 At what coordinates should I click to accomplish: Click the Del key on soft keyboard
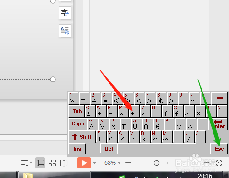109,149
